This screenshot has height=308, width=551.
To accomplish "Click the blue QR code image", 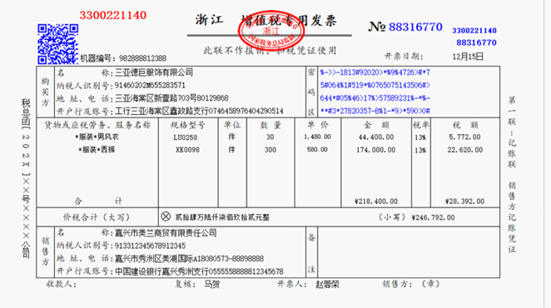I will (58, 44).
